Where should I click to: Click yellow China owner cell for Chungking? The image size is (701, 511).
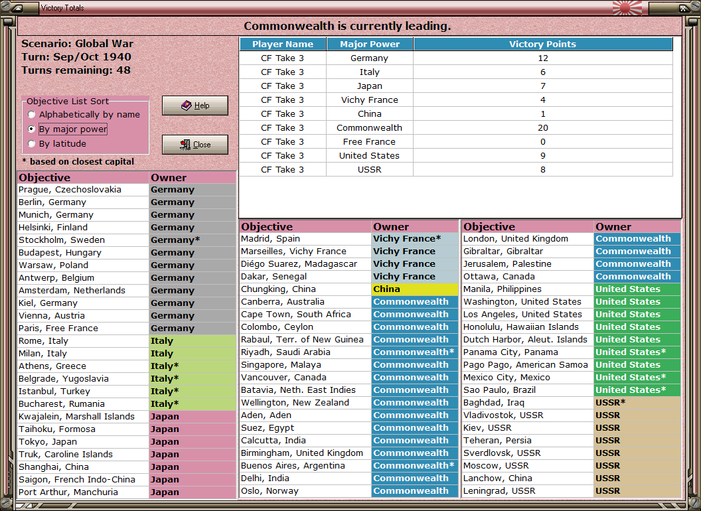point(415,289)
